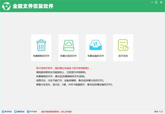Minimize the recovery software window
This screenshot has width=165, height=114.
152,2
